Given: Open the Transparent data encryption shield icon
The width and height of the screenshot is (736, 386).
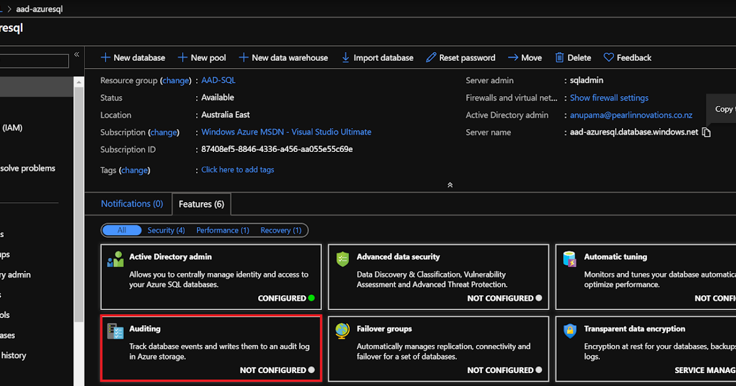Looking at the screenshot, I should point(570,331).
